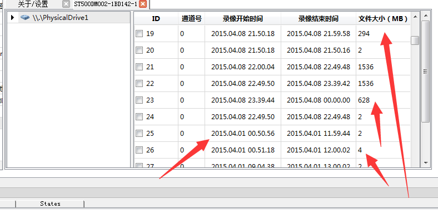
Task: Expand the \\.\PhysicalDrive1 tree node arrow
Action: coord(12,18)
